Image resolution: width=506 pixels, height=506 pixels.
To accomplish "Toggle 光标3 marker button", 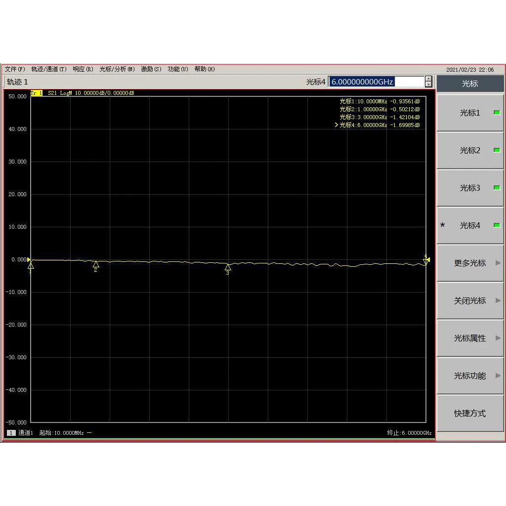I will click(470, 188).
